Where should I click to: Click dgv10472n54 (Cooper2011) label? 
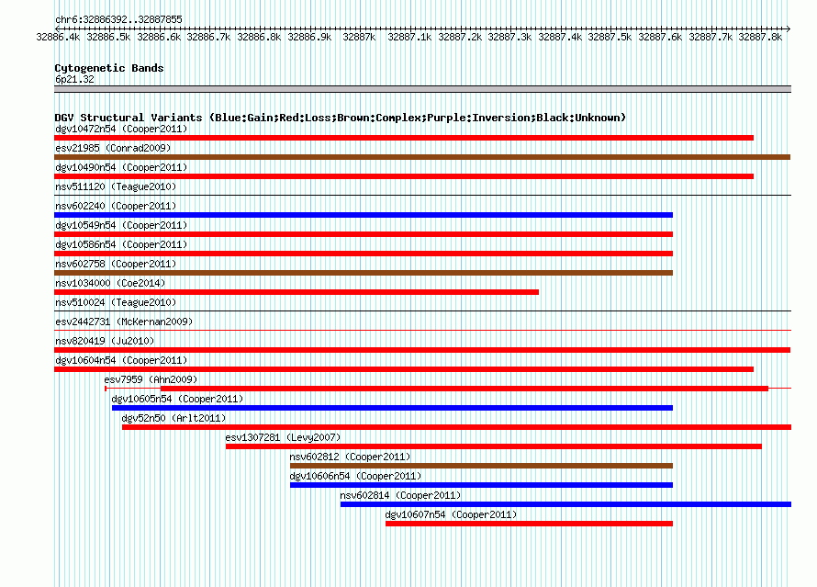[x=121, y=129]
